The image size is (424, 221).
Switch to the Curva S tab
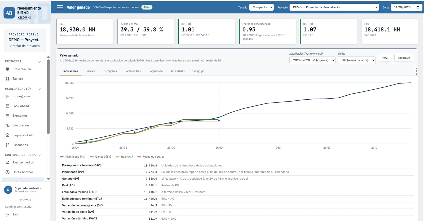[90, 71]
